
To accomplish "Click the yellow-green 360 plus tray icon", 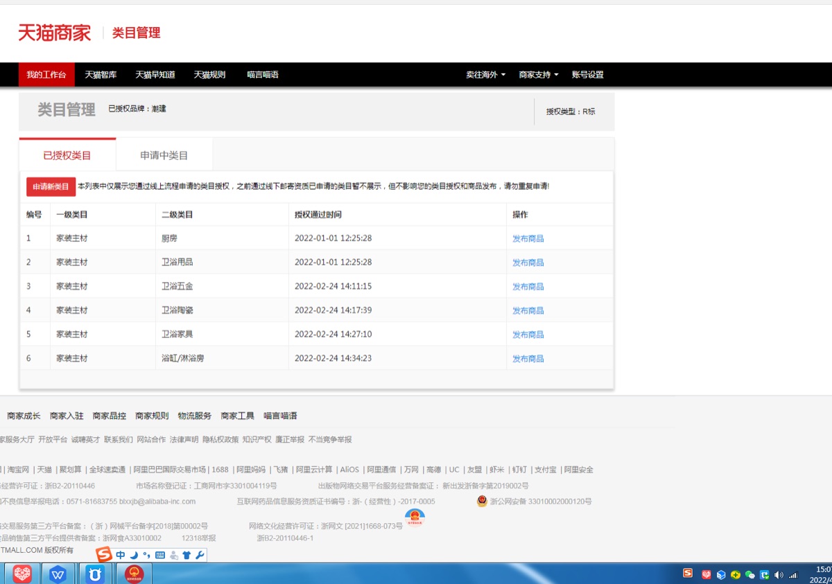I will 735,574.
